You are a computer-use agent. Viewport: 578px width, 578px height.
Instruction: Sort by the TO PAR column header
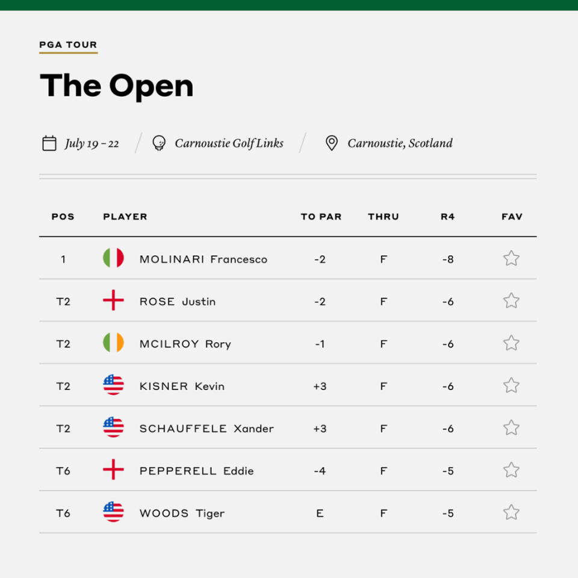[321, 217]
